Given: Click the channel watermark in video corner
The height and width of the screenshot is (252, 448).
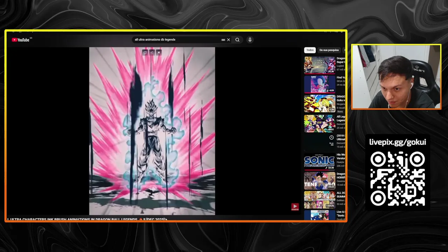Looking at the screenshot, I should 295,207.
